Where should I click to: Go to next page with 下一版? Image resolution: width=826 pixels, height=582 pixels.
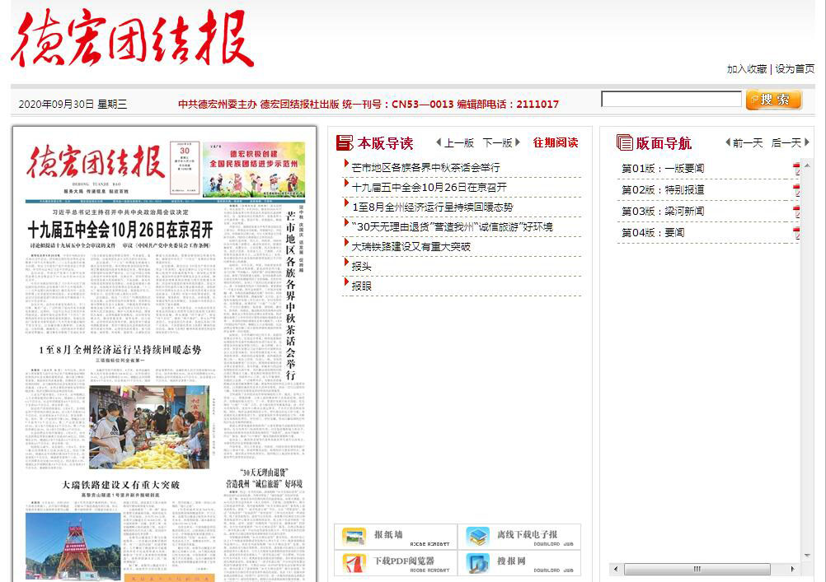501,142
